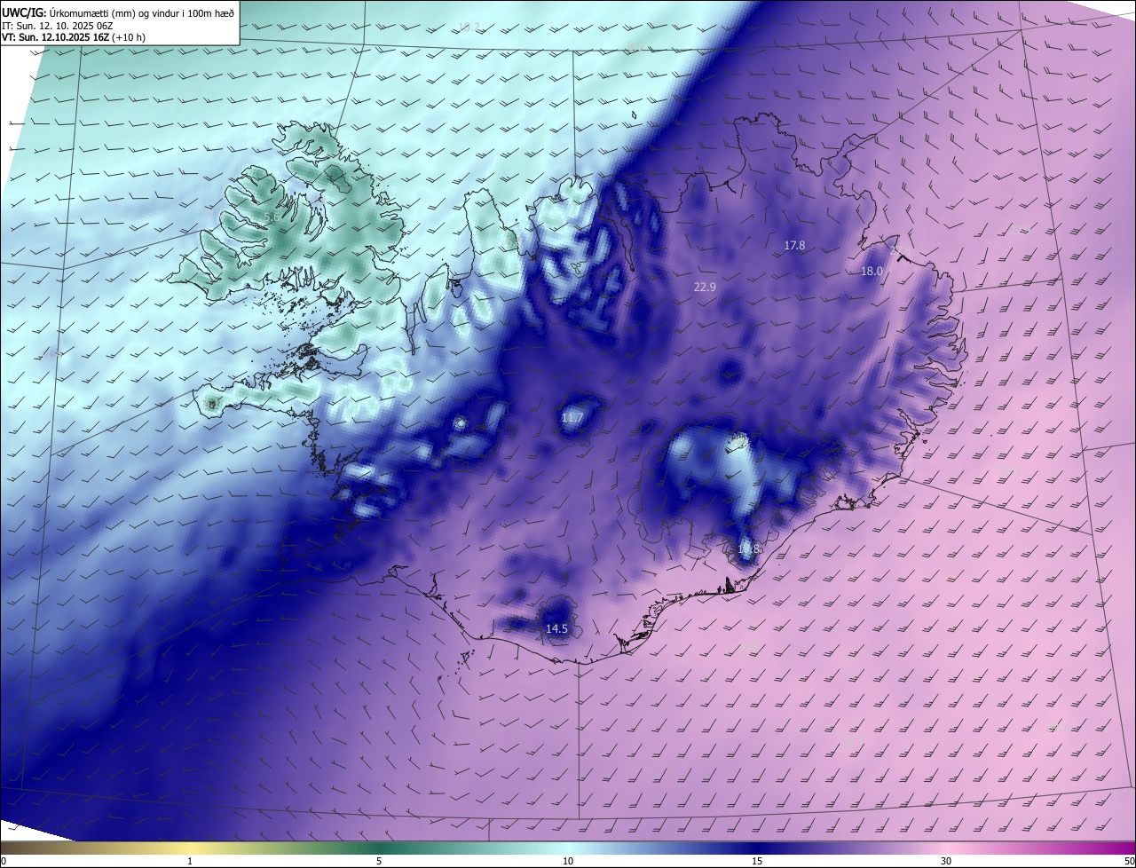Screen dimensions: 1136x868
Task: Click the color scale tick label 0
Action: (x=4, y=862)
